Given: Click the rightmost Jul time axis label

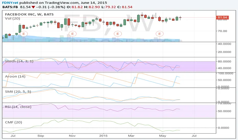Looking at the screenshot, I should click(194, 136).
